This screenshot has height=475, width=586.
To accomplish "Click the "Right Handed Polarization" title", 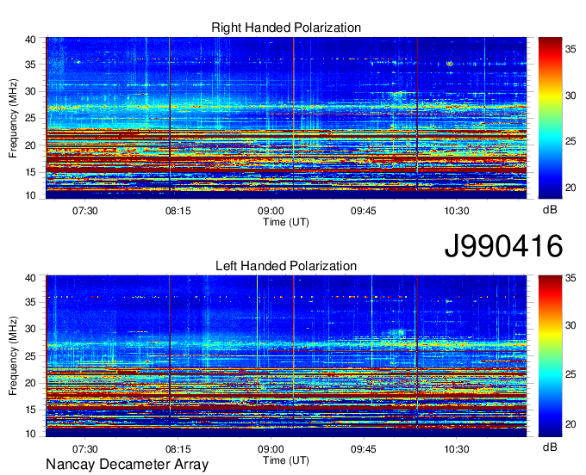I will [x=286, y=28].
